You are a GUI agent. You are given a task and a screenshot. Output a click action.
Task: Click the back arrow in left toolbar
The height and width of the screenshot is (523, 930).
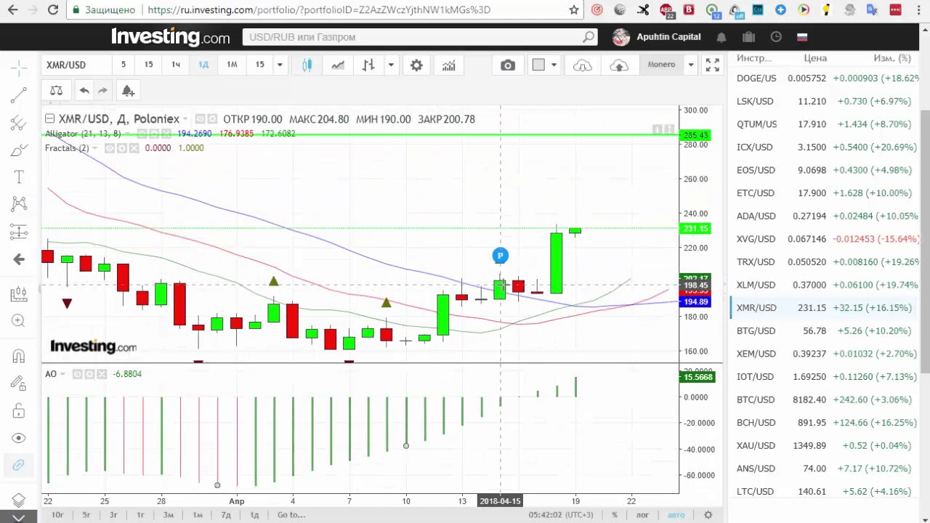[x=19, y=259]
